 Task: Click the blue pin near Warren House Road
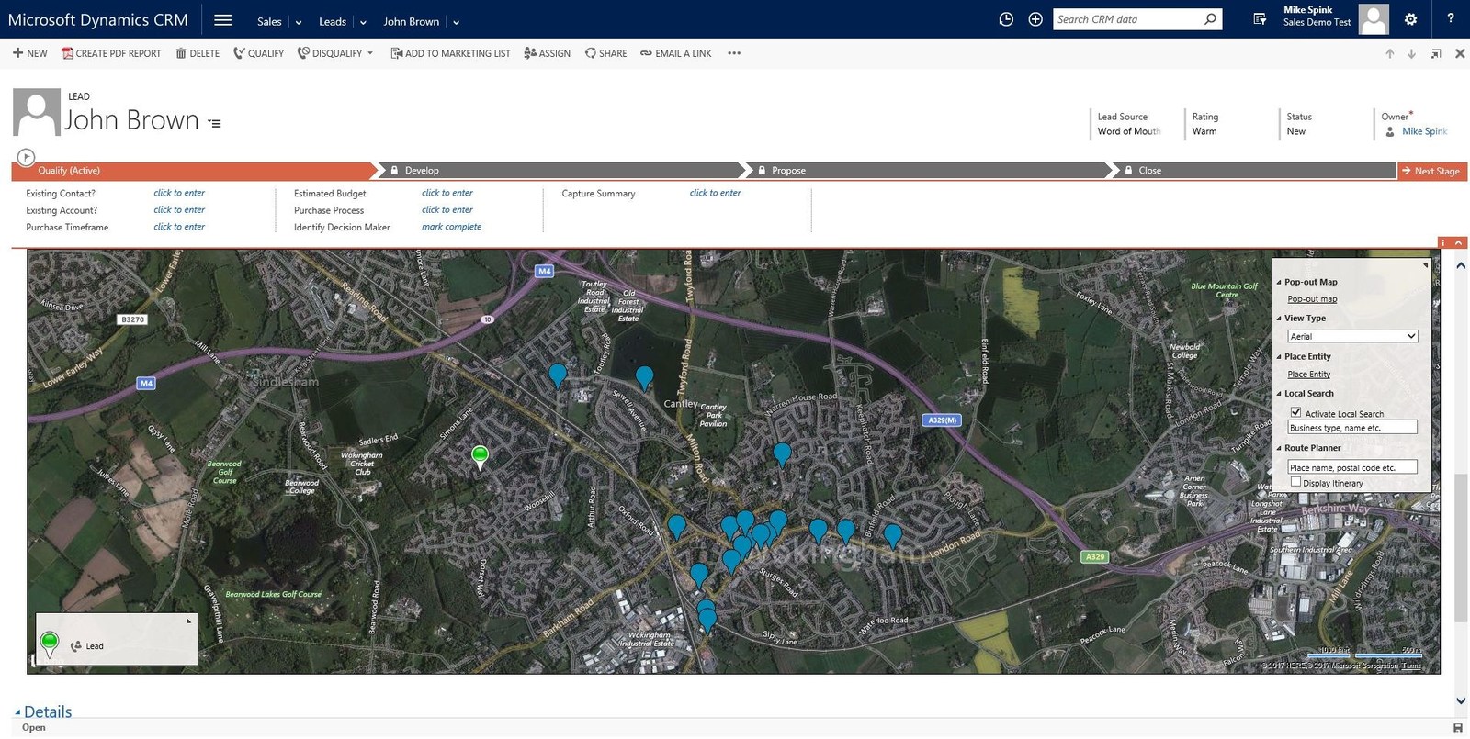tap(782, 454)
